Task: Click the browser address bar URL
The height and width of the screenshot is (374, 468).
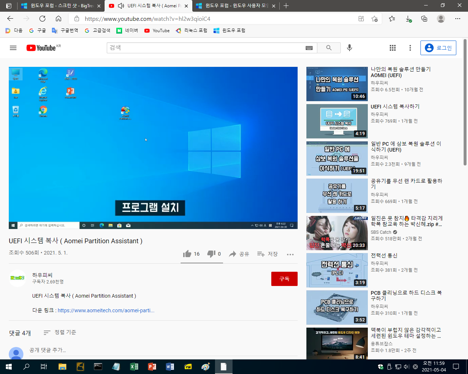Action: coord(148,19)
